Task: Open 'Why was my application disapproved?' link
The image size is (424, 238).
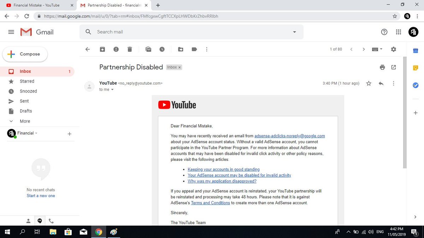Action: [222, 181]
